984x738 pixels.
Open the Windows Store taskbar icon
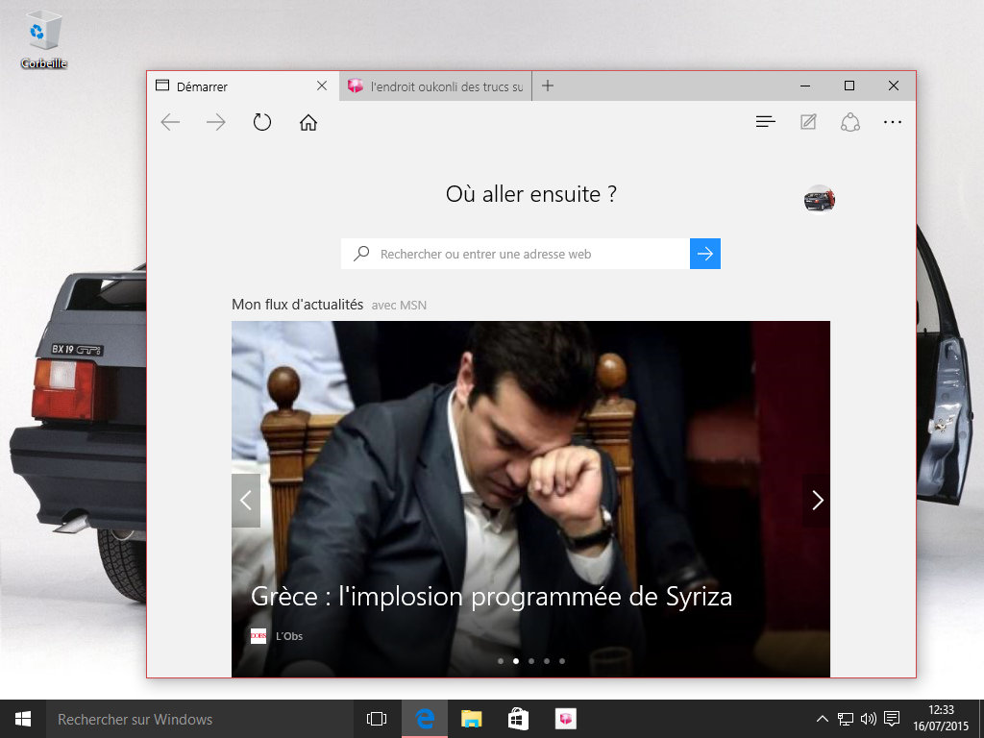point(518,719)
